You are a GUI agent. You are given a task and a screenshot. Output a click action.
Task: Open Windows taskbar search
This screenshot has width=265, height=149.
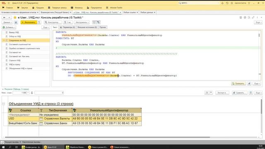click(x=10, y=147)
